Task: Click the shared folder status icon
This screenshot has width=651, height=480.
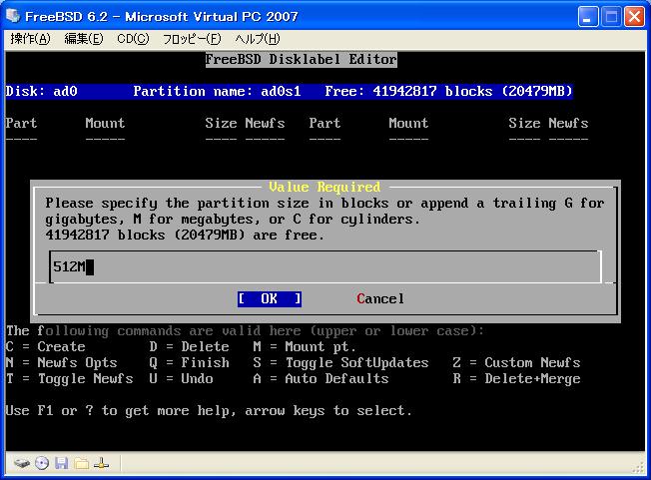Action: [x=82, y=463]
